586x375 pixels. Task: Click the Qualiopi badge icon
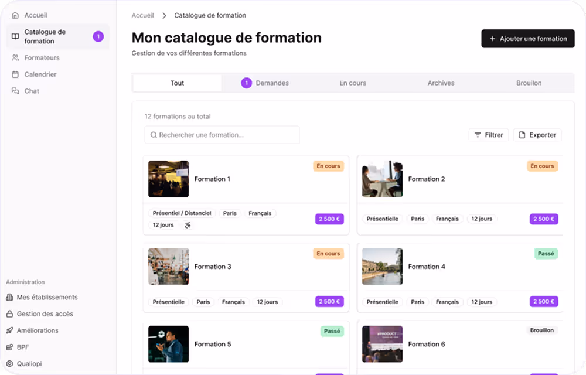pos(10,363)
